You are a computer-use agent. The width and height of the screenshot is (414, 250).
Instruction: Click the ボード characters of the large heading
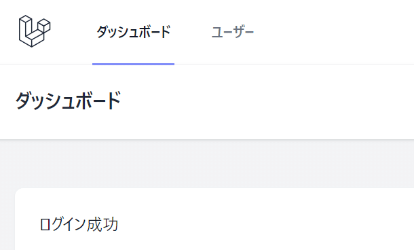98,101
